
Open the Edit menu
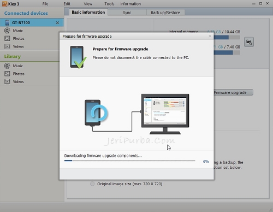point(67,4)
